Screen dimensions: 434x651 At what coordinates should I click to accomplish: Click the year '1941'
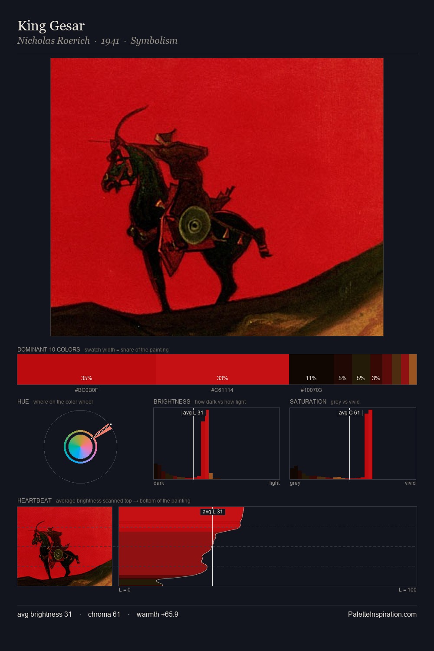(110, 41)
